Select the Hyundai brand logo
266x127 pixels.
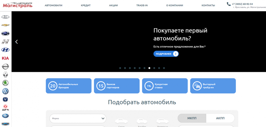tap(5, 50)
